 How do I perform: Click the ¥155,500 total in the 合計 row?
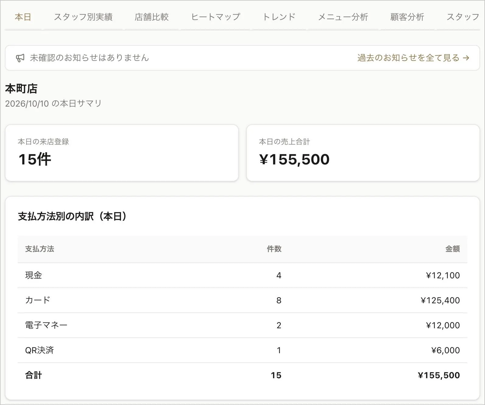[x=439, y=375]
